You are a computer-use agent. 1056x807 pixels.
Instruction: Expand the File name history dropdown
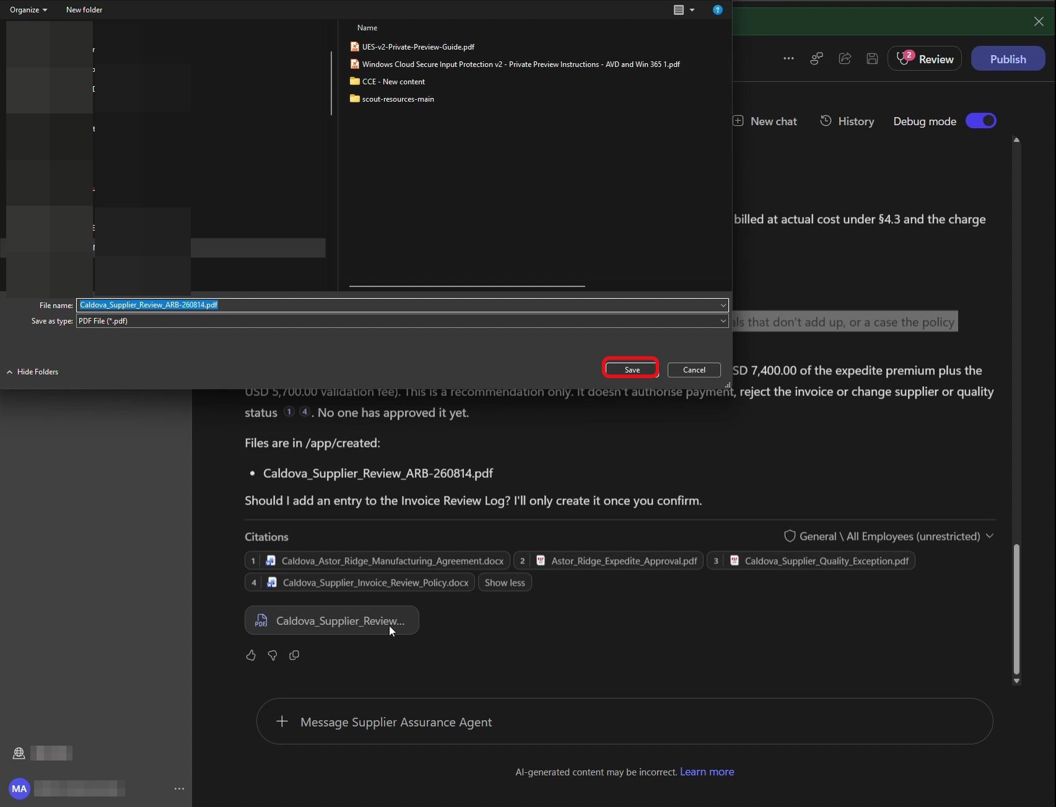pos(723,305)
